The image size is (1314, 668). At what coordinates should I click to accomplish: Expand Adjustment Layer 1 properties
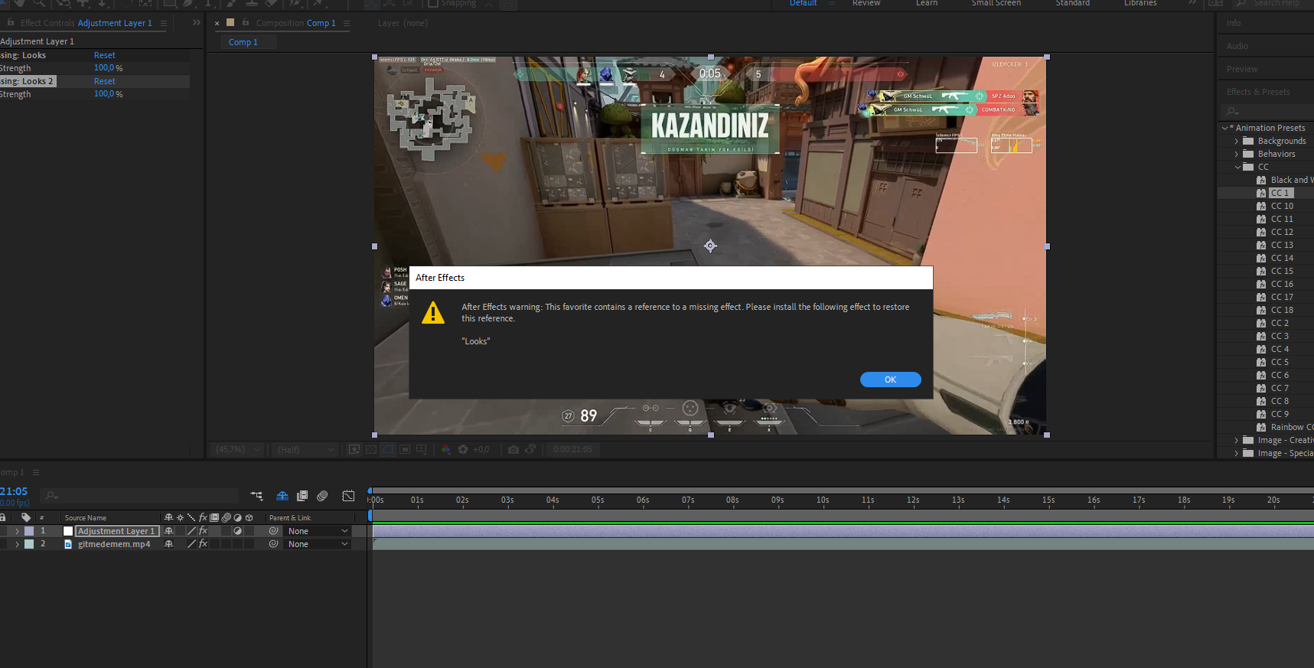pyautogui.click(x=17, y=531)
